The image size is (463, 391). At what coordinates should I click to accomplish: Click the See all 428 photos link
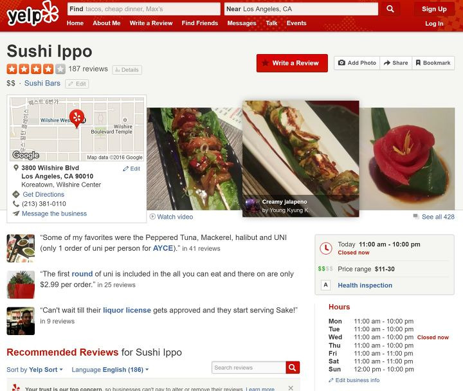[x=438, y=217]
